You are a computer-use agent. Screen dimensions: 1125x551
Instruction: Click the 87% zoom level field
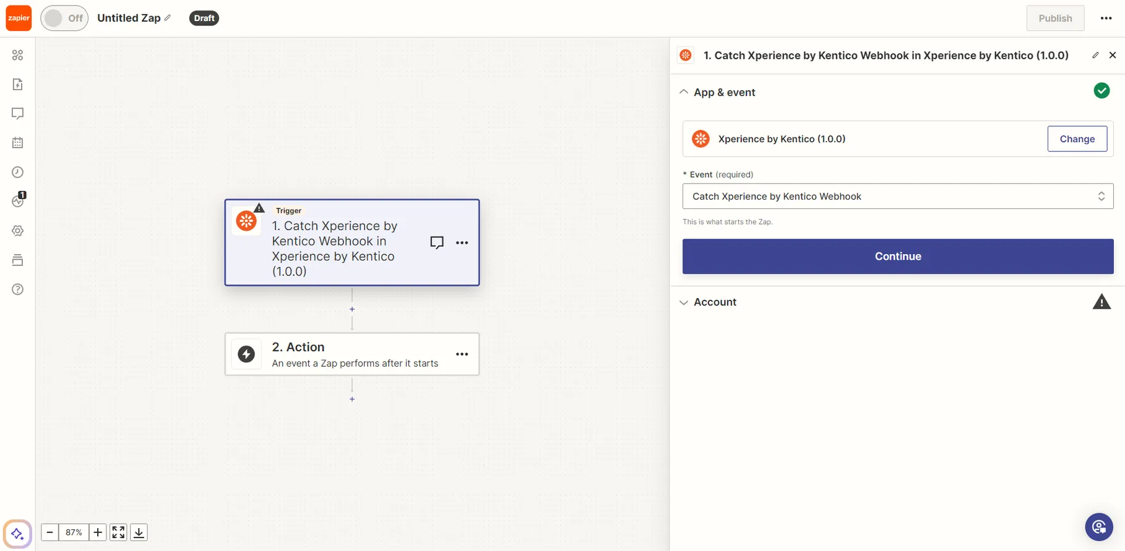[74, 532]
